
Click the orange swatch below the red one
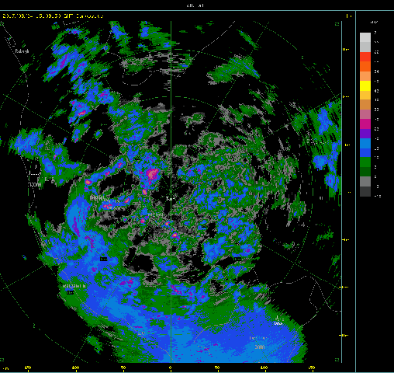coord(365,67)
